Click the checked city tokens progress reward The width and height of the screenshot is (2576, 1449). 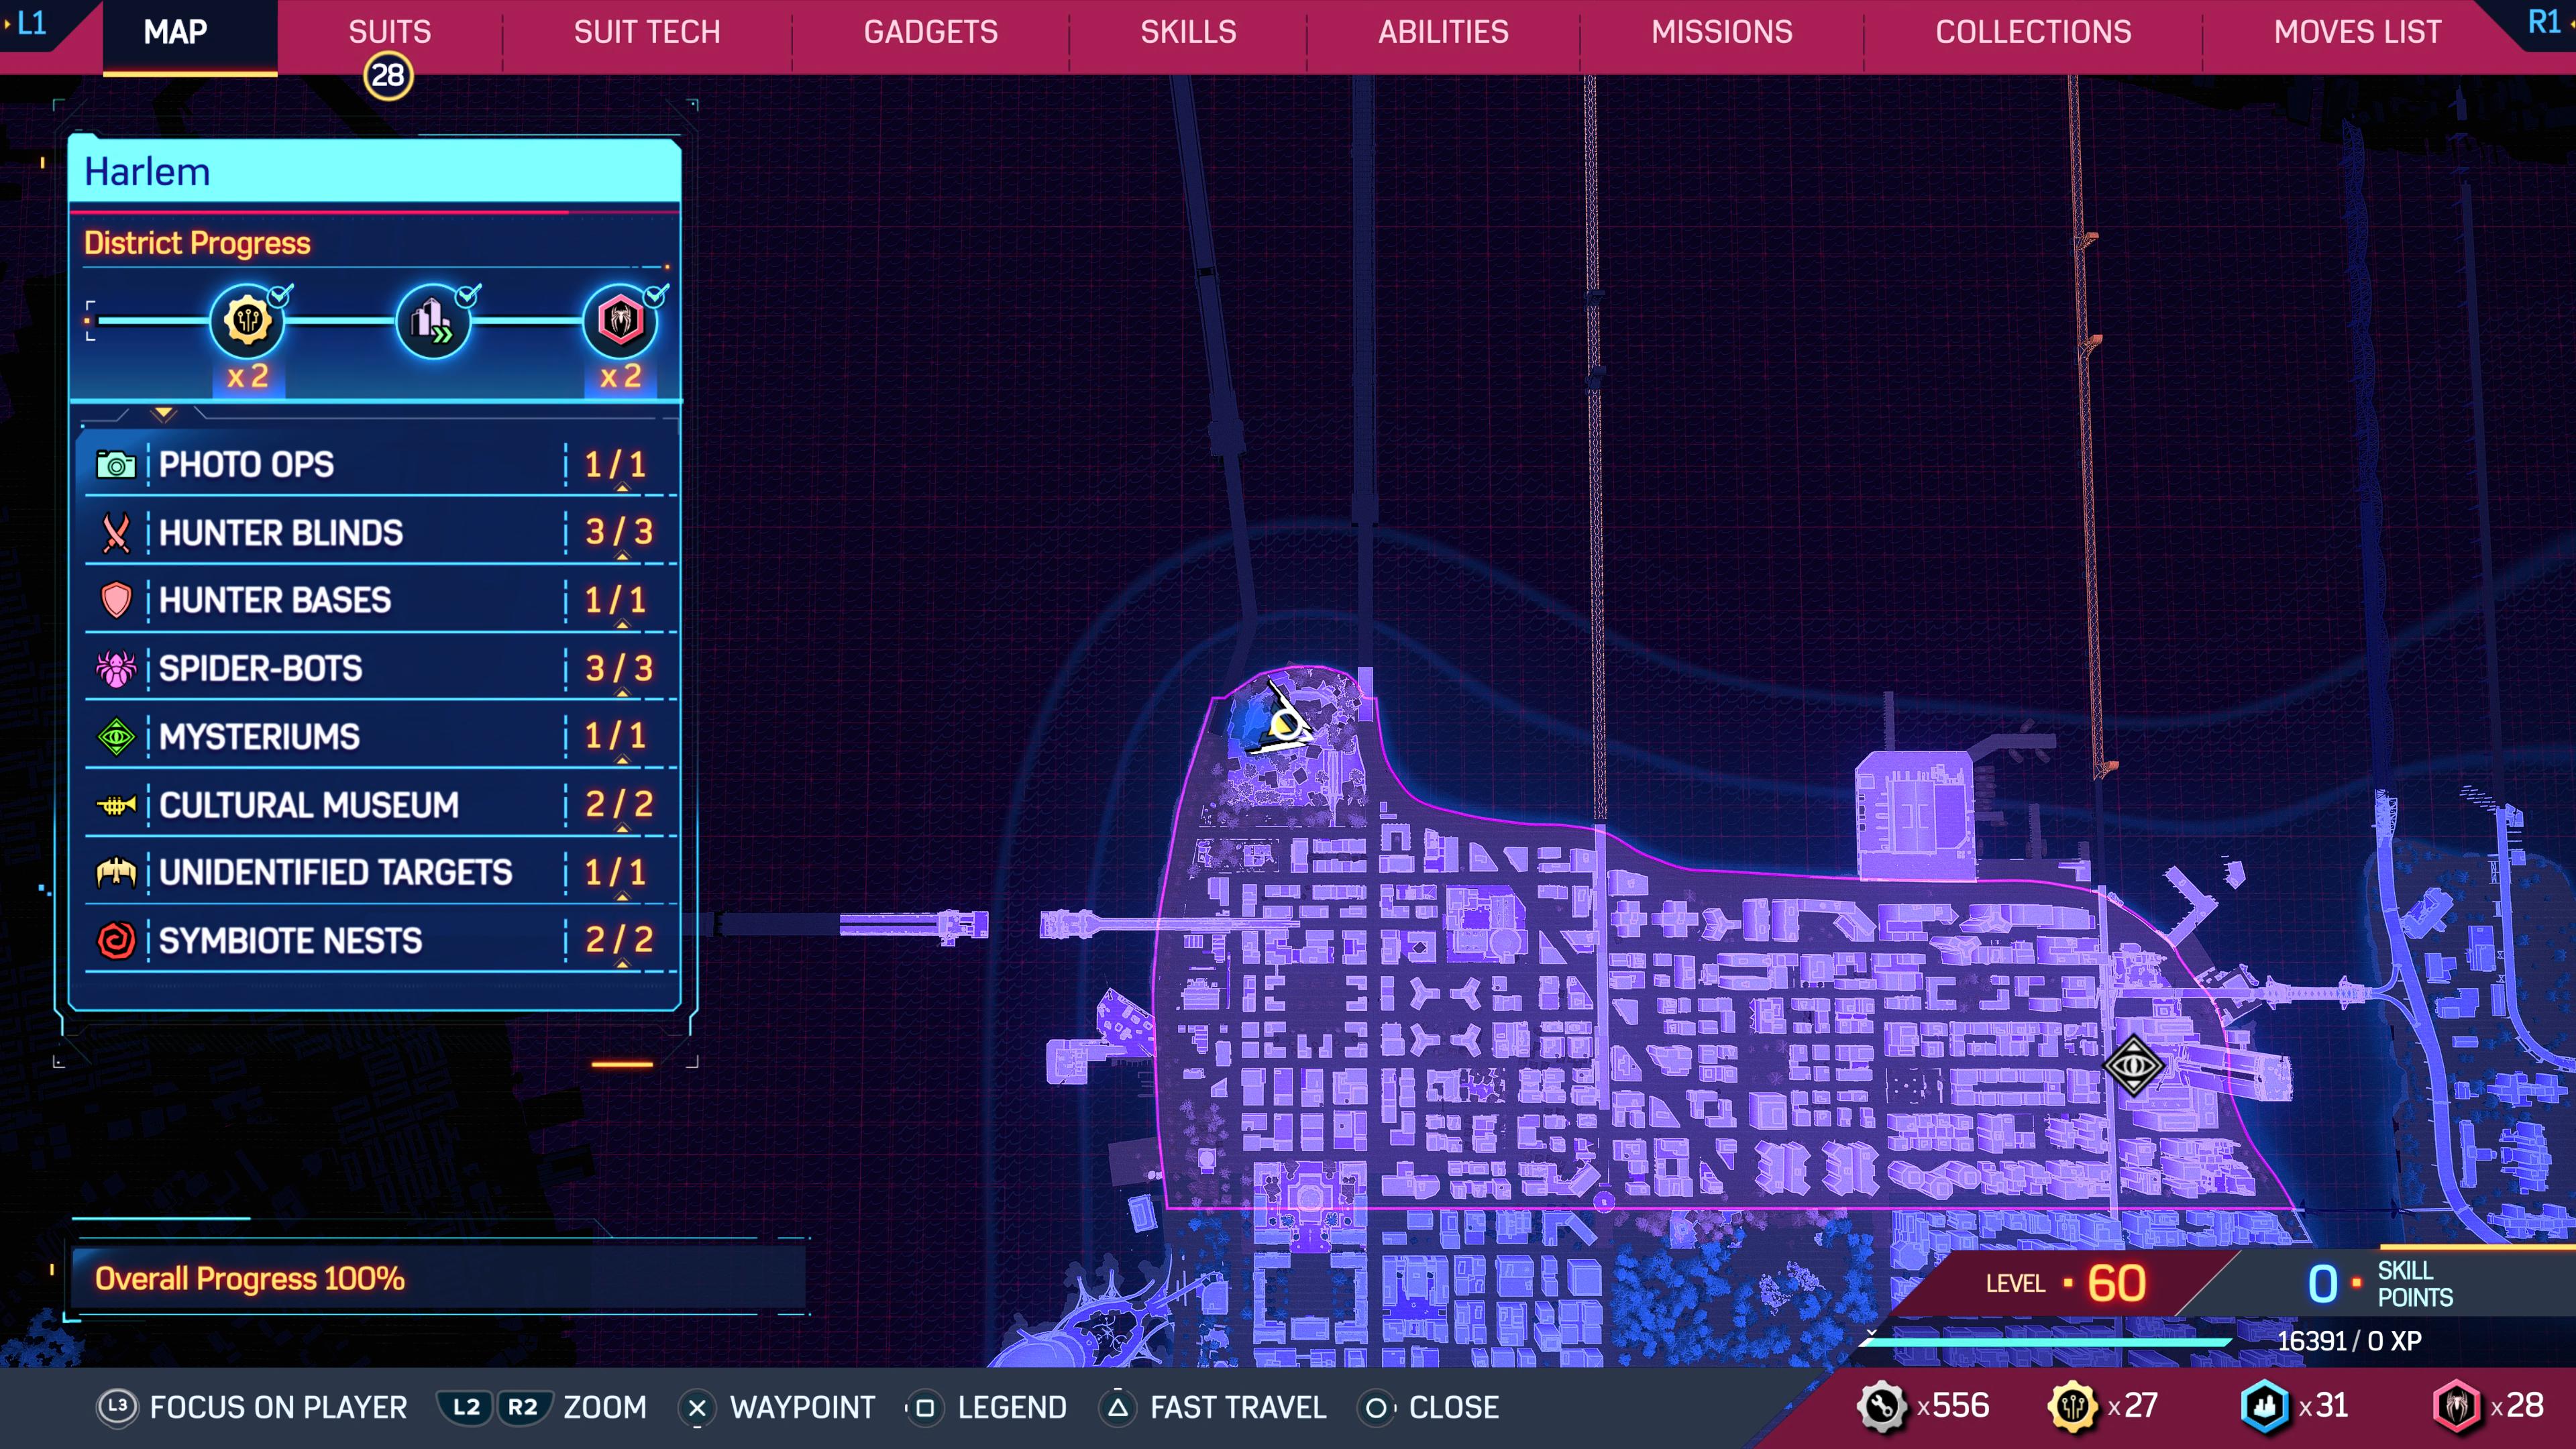247,322
